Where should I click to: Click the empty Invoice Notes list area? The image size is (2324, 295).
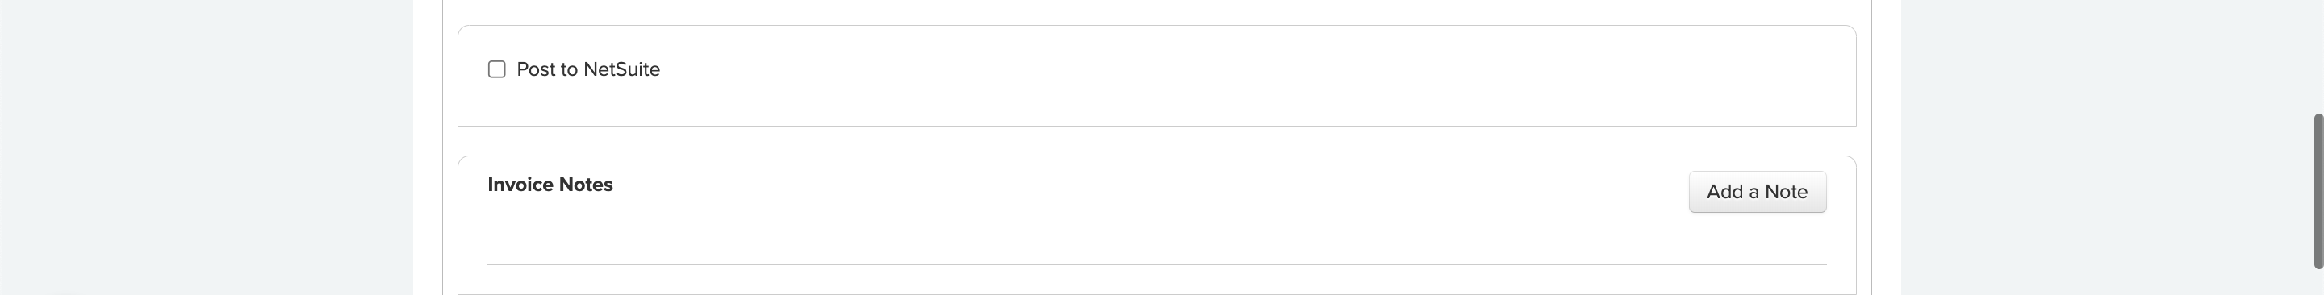coord(1156,265)
